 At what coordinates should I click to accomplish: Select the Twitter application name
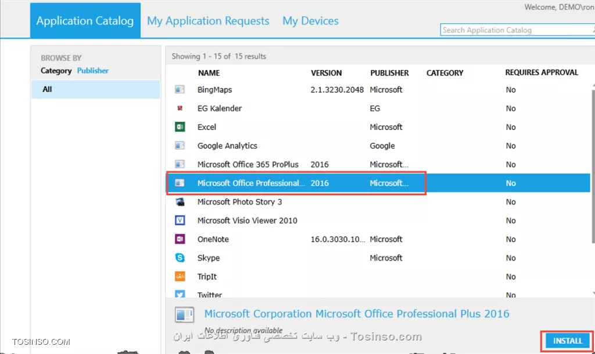(x=209, y=294)
